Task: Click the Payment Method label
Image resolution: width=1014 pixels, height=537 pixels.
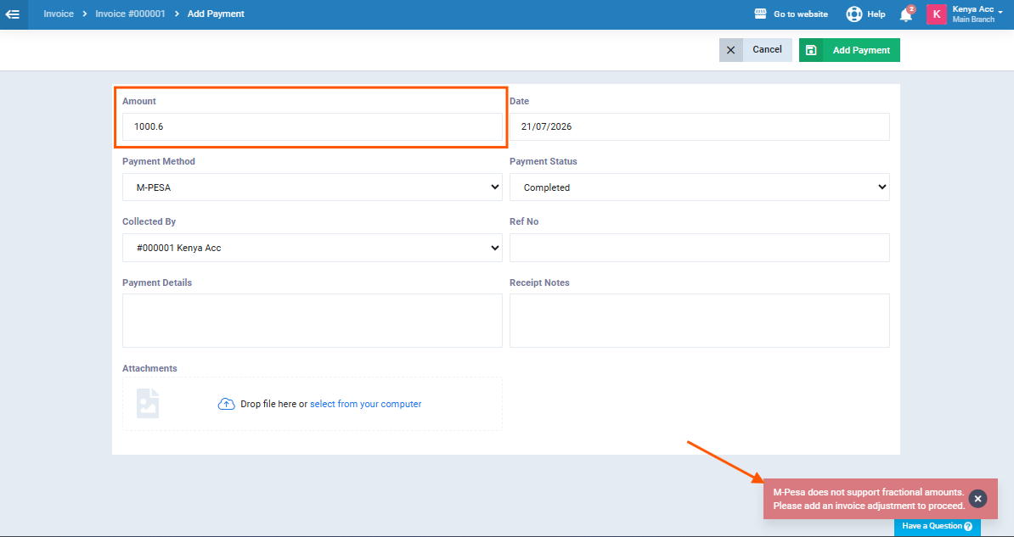Action: [159, 161]
